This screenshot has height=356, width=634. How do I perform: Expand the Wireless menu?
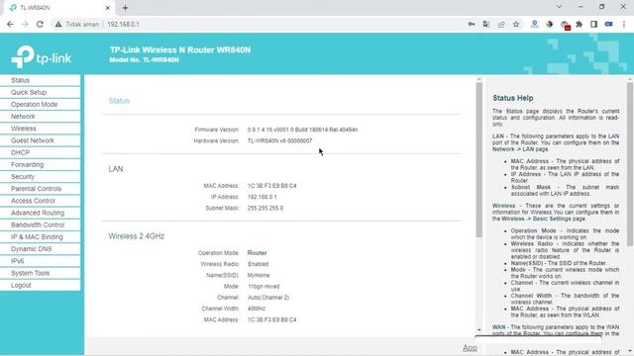click(40, 129)
